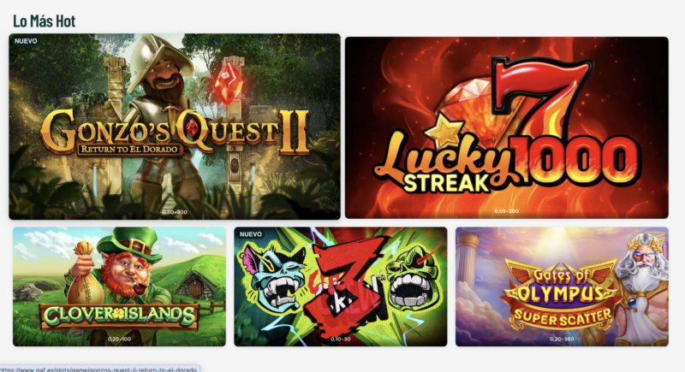Click the NUEVO badge on the graffiti monsters game
The image size is (685, 372).
point(250,234)
